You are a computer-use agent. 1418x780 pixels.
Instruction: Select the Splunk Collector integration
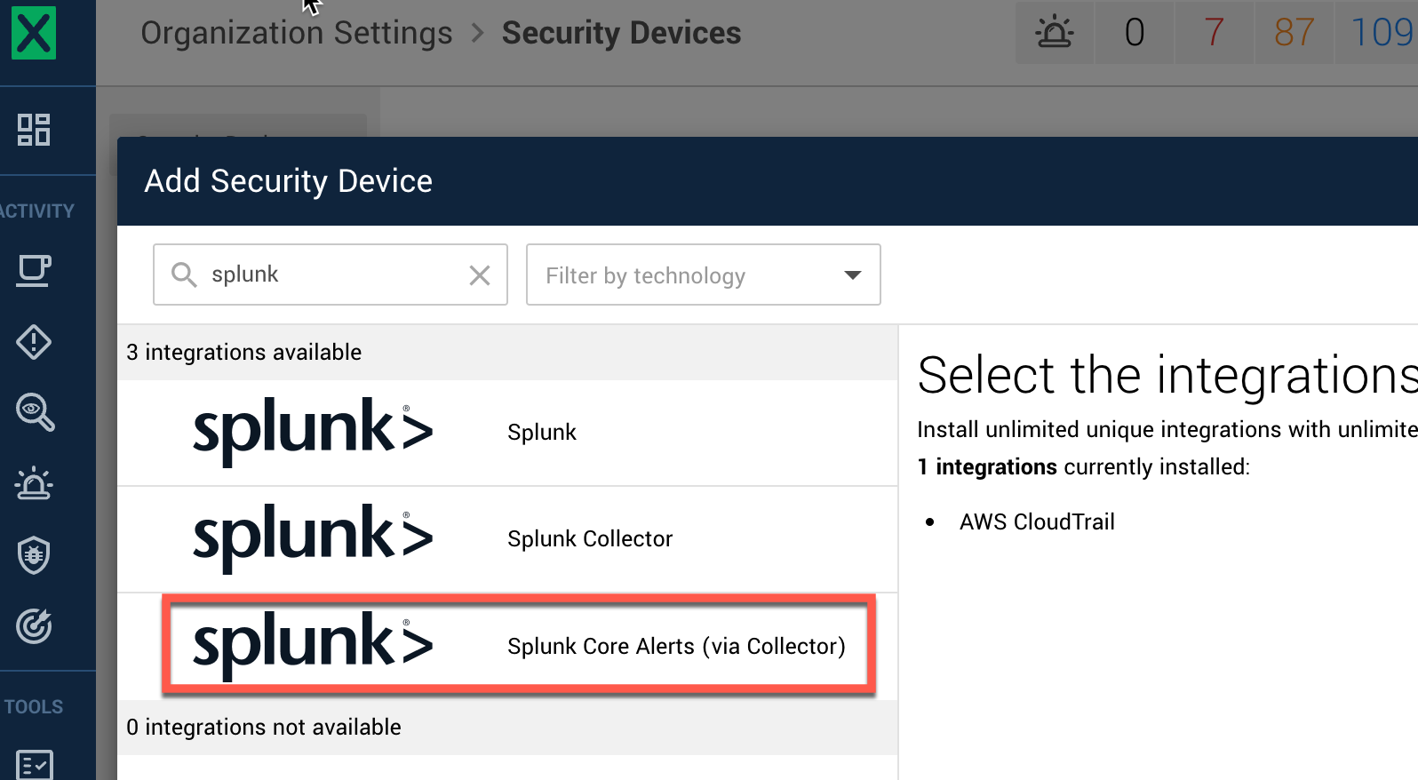point(507,539)
